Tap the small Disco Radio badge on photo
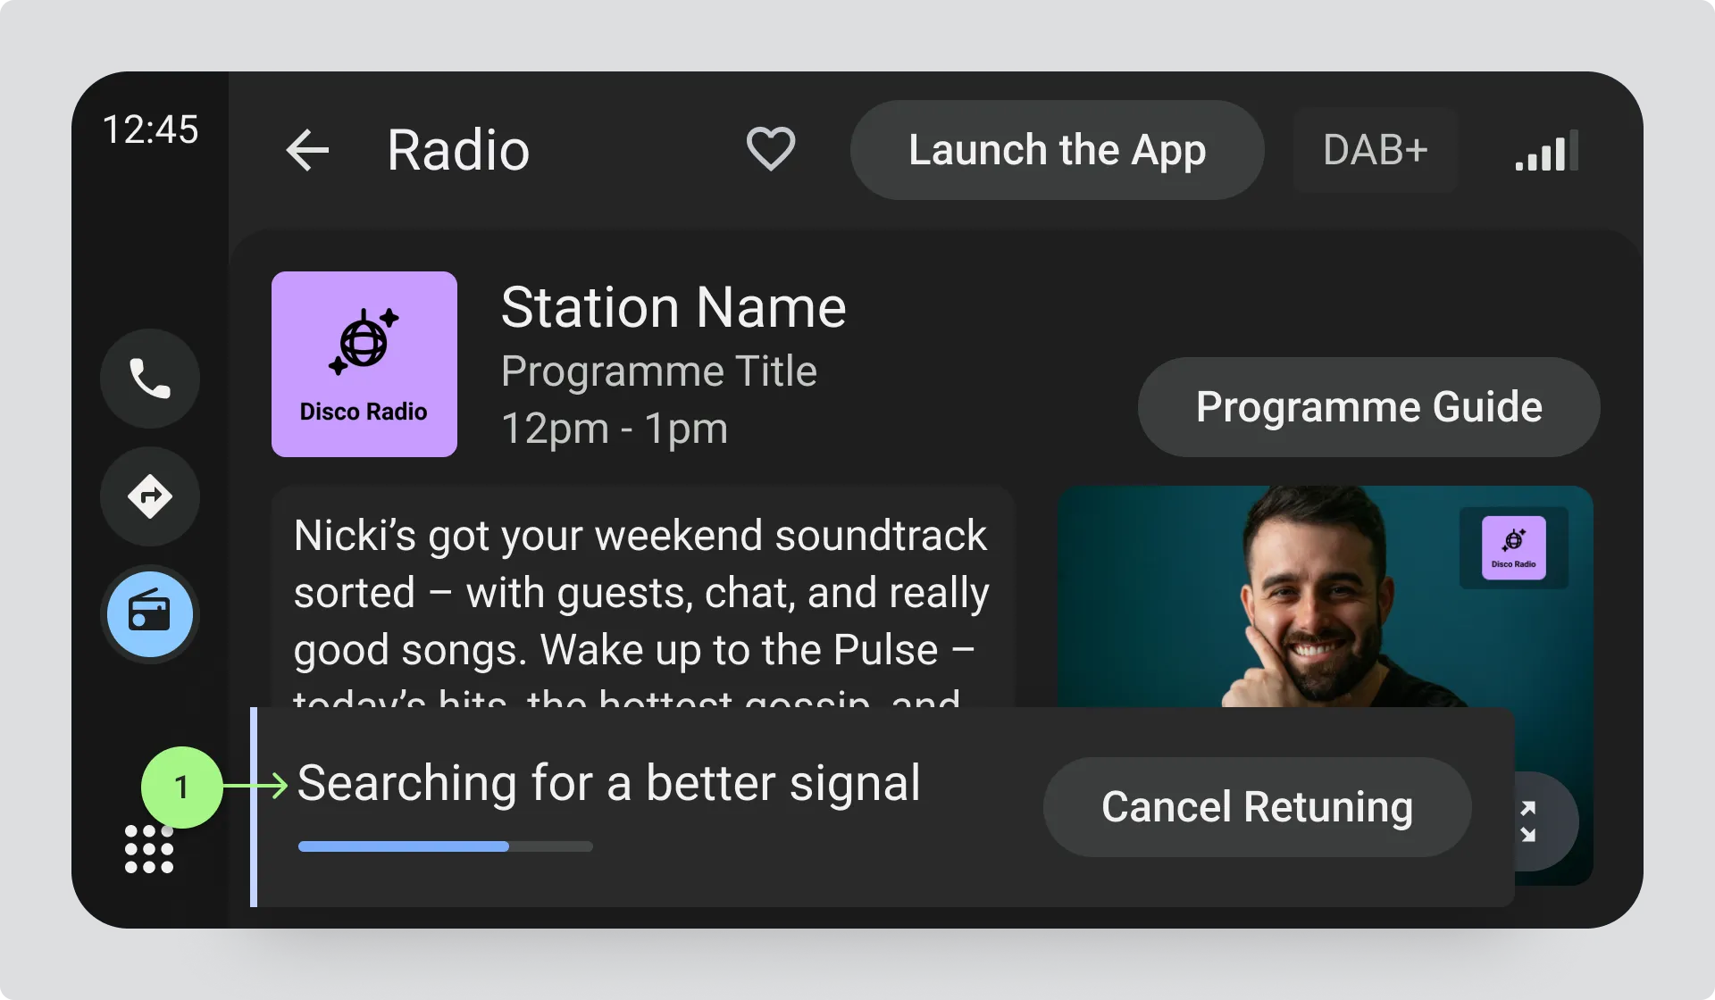The height and width of the screenshot is (1000, 1715). [x=1513, y=548]
